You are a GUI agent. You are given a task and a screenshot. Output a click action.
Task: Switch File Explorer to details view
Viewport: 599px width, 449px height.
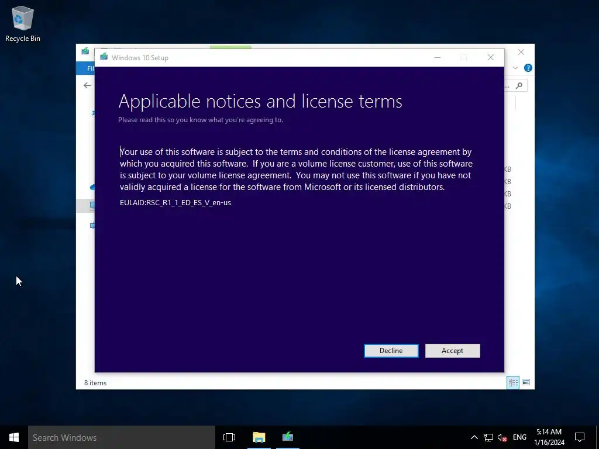513,382
